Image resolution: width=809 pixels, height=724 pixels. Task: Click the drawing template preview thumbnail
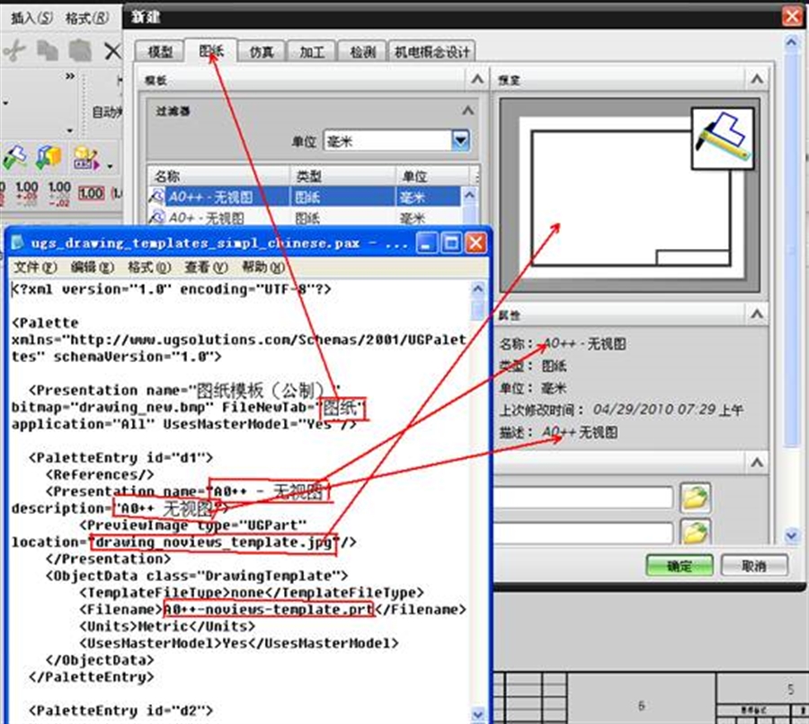(630, 197)
